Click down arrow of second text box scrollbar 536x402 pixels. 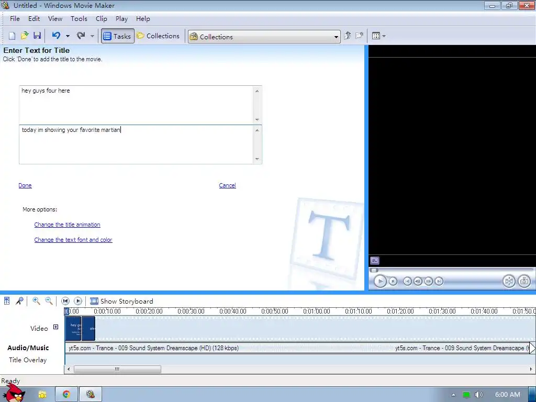[257, 159]
